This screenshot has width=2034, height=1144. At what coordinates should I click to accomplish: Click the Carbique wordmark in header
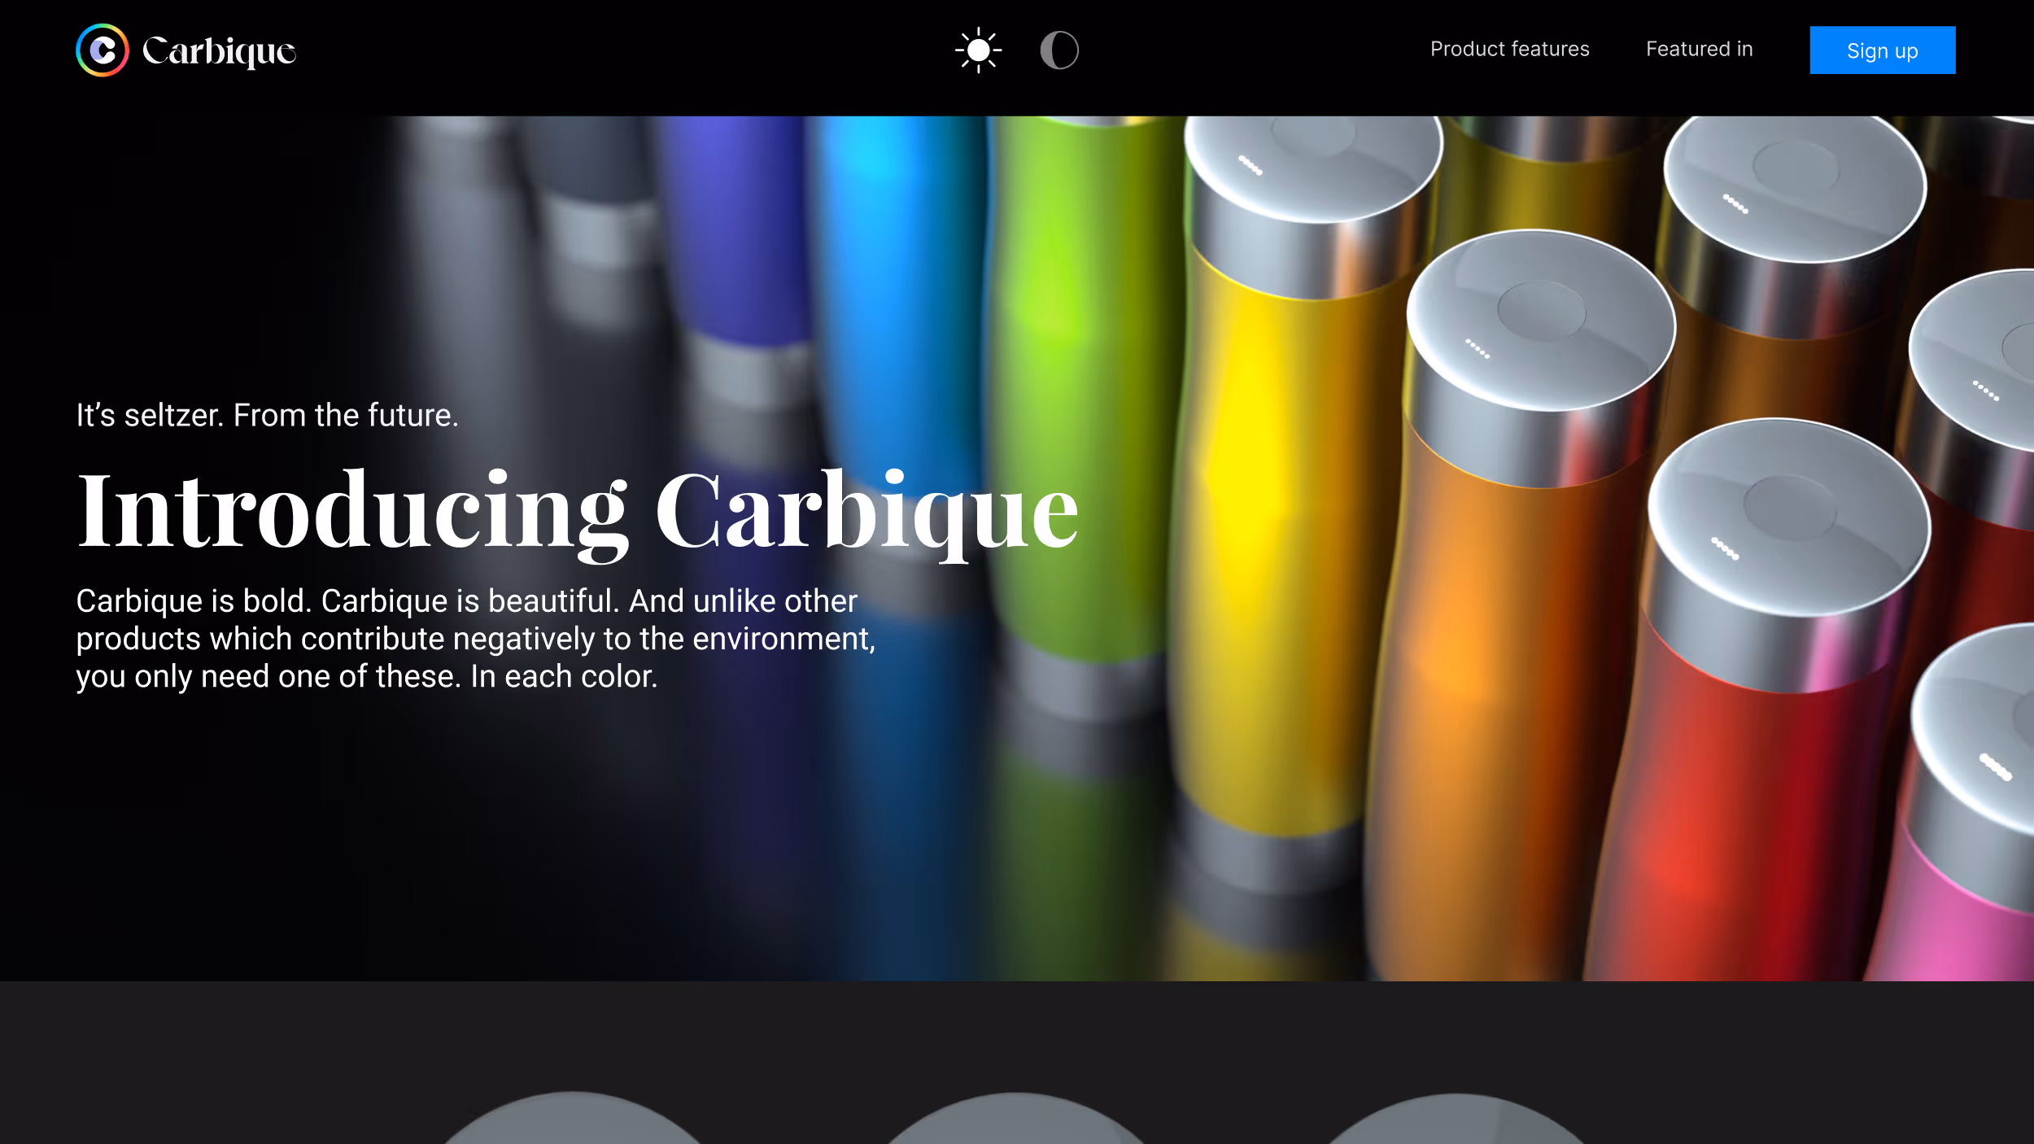pyautogui.click(x=220, y=51)
